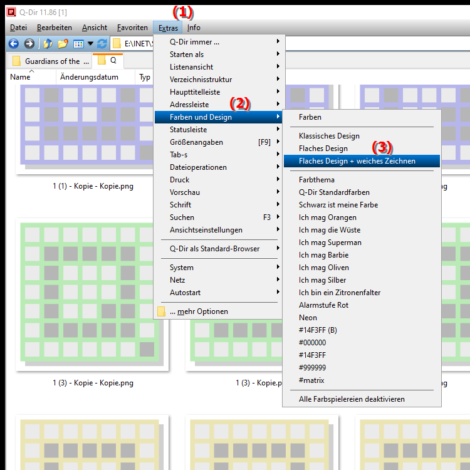Click the folder-up navigation icon
This screenshot has height=470, width=470.
[x=48, y=44]
